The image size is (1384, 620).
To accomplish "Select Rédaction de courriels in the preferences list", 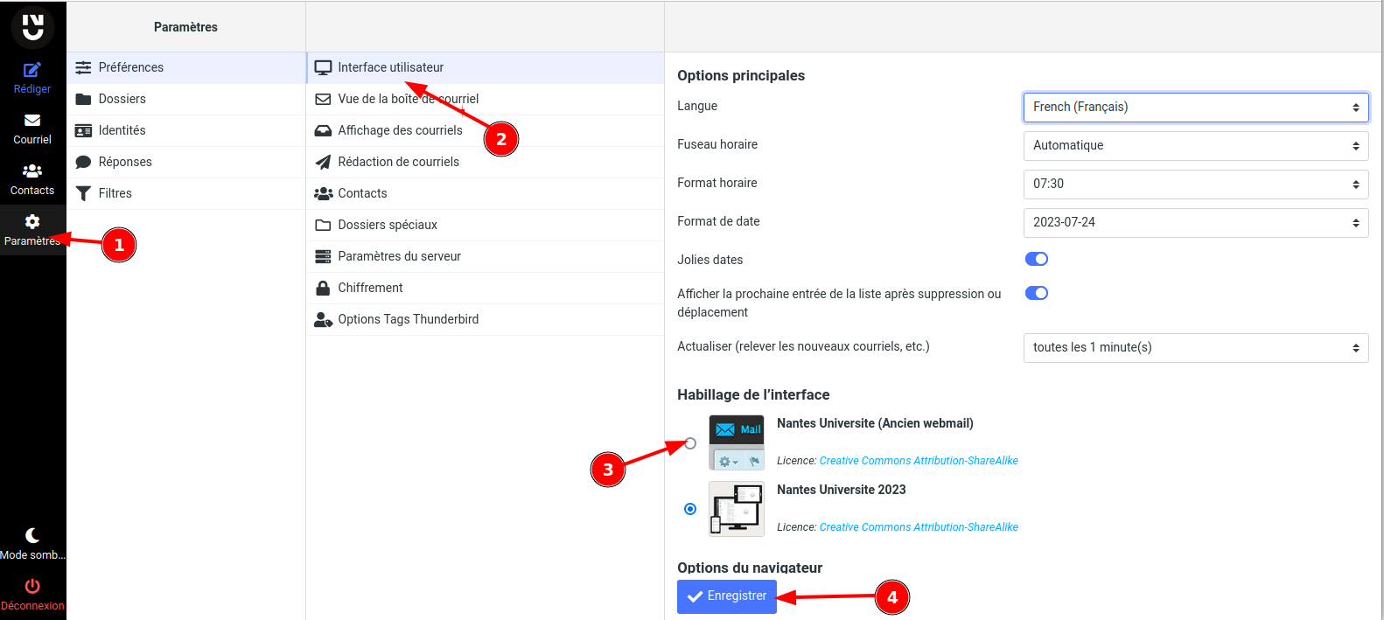I will click(398, 162).
